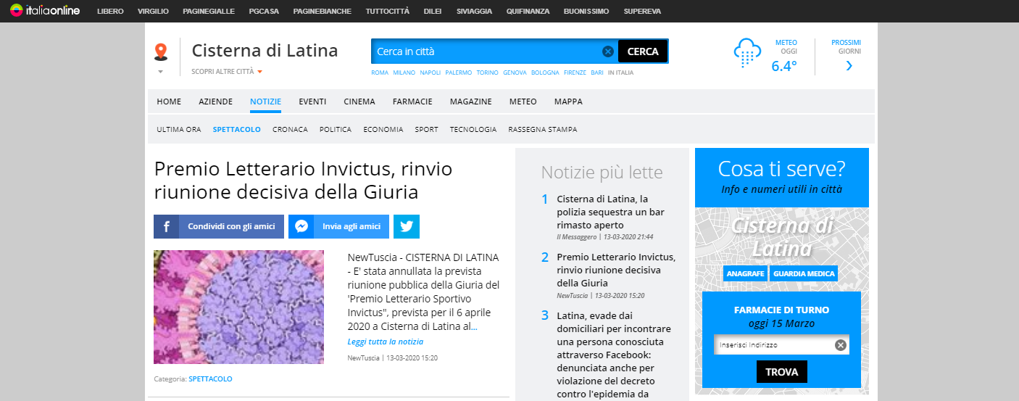Choose Milano quick city link
The image size is (1019, 401).
point(404,73)
